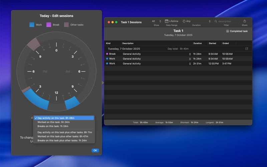267x167 pixels.
Task: Click Day total: 5h 40m text
Action: pyautogui.click(x=178, y=49)
